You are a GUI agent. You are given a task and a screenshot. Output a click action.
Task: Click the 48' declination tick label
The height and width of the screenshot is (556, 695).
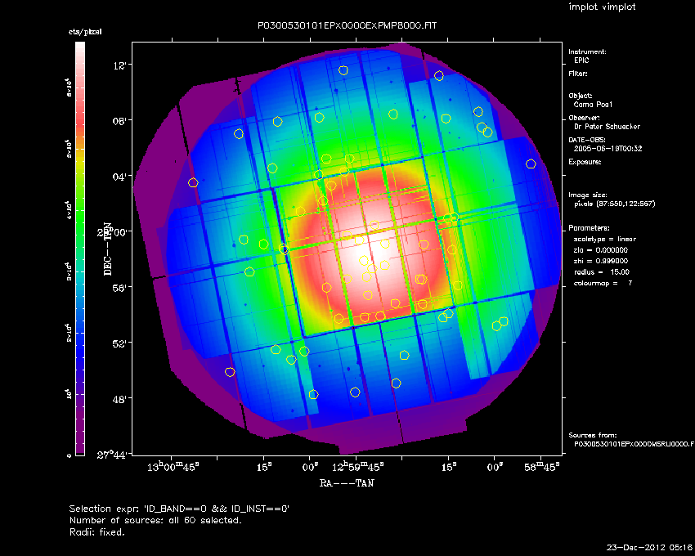pos(119,398)
